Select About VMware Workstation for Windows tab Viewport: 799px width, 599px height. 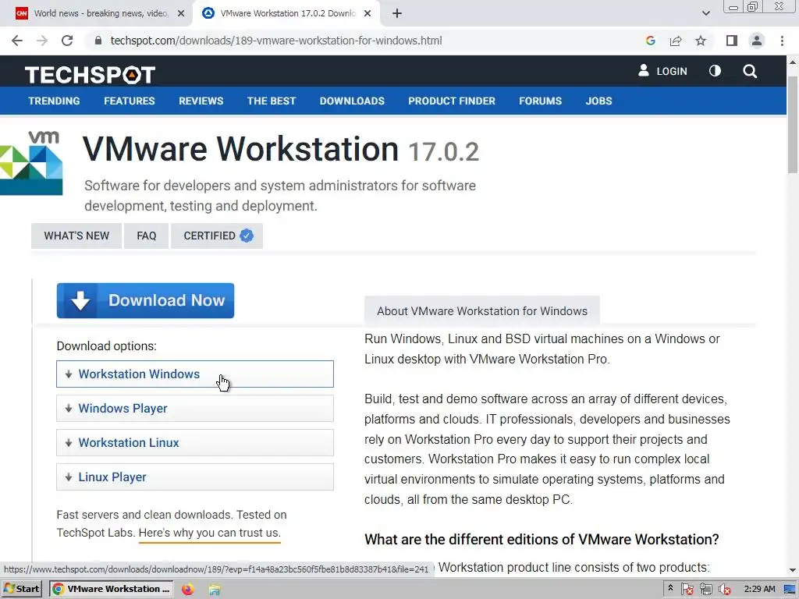tap(482, 310)
